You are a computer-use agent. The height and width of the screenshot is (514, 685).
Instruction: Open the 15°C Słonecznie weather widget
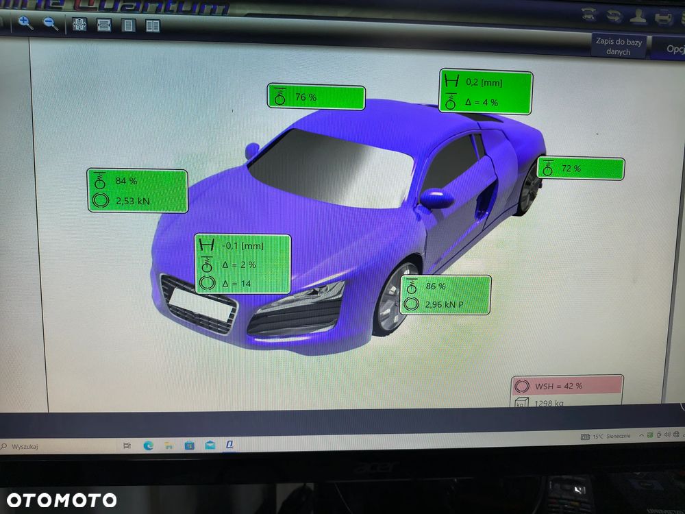pyautogui.click(x=606, y=436)
